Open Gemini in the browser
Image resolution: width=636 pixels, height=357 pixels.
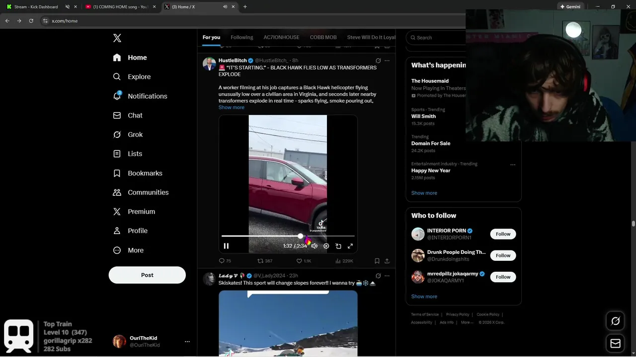point(570,7)
